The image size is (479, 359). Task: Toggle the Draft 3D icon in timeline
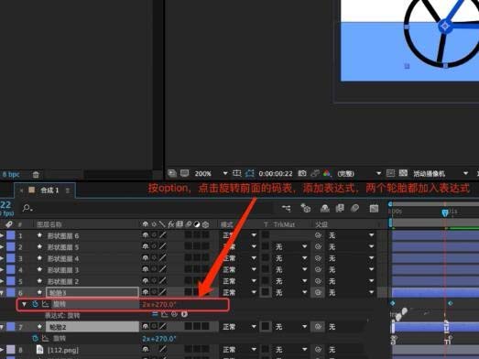(x=306, y=208)
